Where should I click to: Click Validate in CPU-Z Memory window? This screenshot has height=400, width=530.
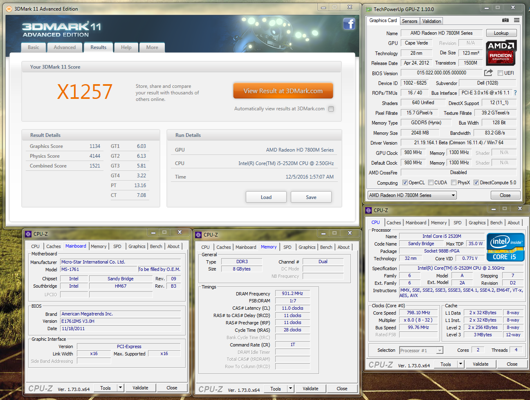coord(310,389)
